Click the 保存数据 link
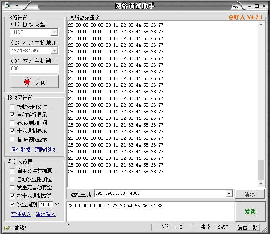This screenshot has height=234, width=270. (20, 149)
